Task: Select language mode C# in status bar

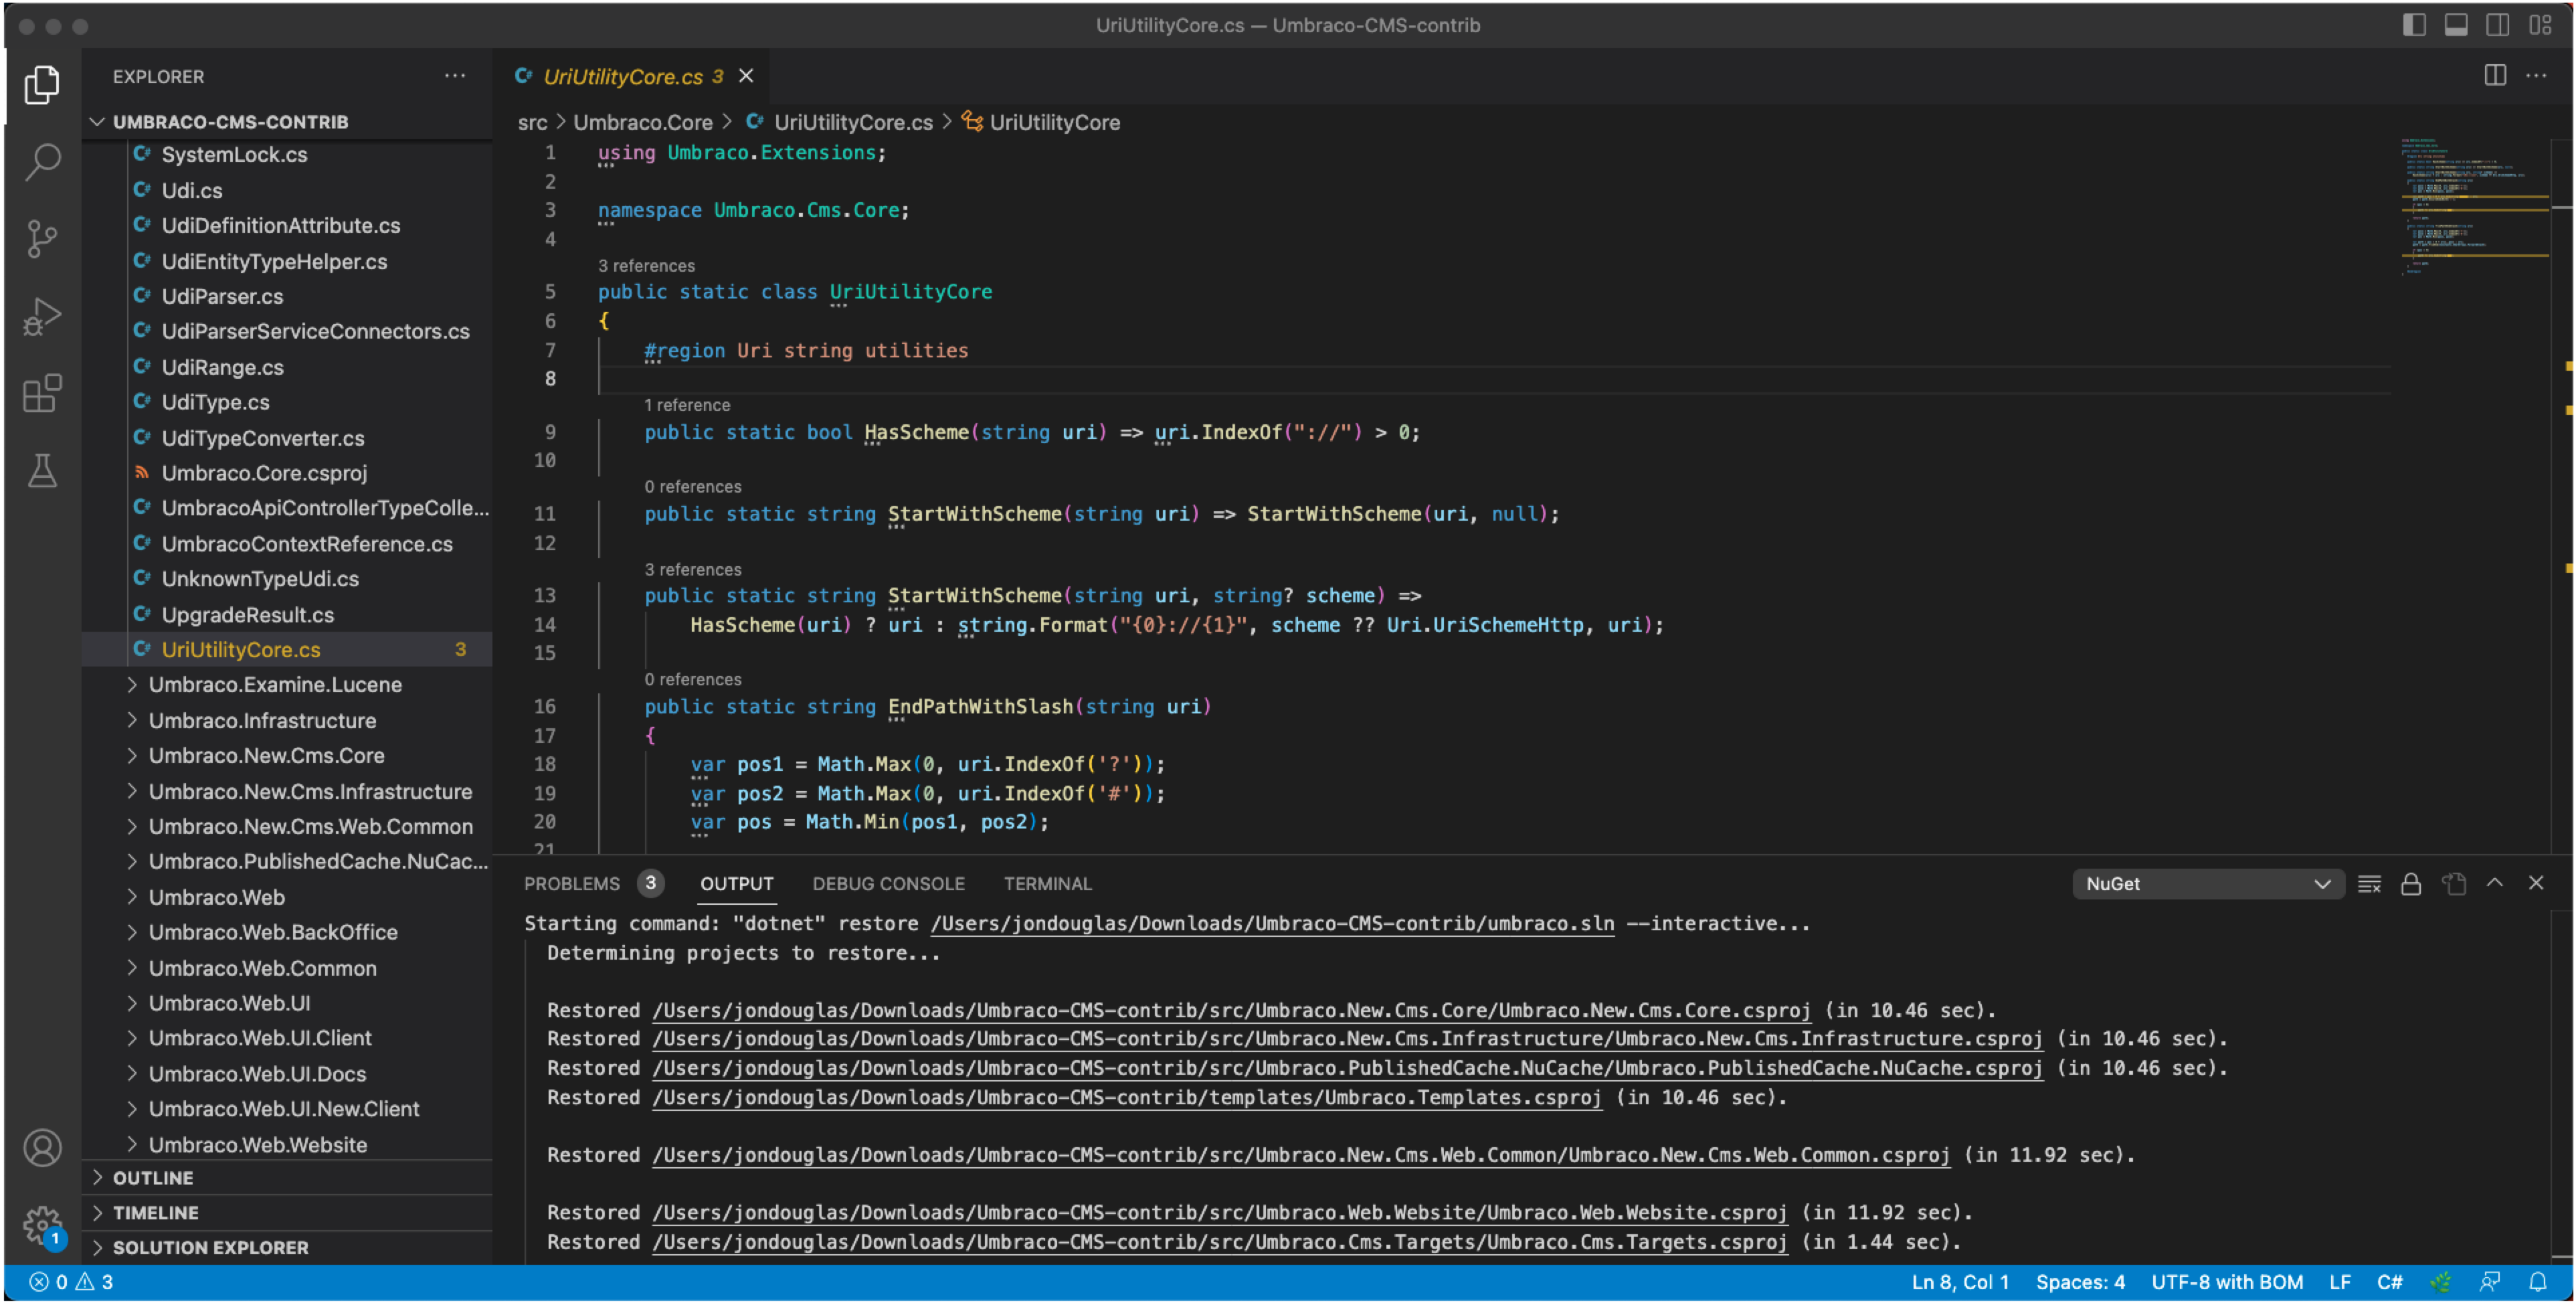Action: [2389, 1283]
